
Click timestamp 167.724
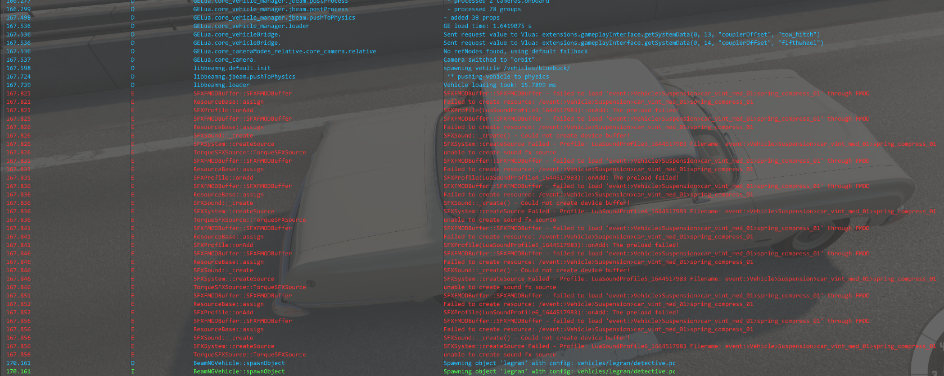[x=19, y=76]
